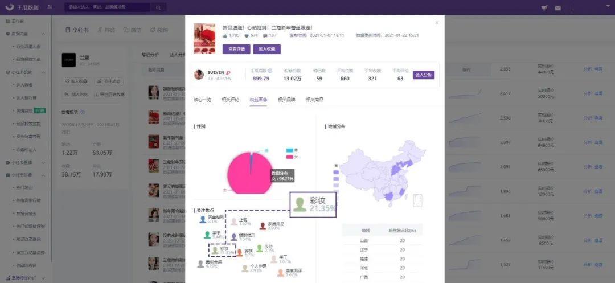
Task: Click the search input in the top bar
Action: [x=108, y=7]
